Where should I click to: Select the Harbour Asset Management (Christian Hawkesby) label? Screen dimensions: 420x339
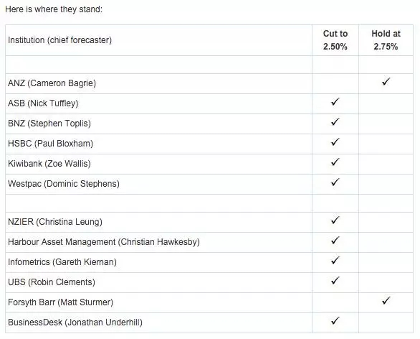pyautogui.click(x=104, y=242)
